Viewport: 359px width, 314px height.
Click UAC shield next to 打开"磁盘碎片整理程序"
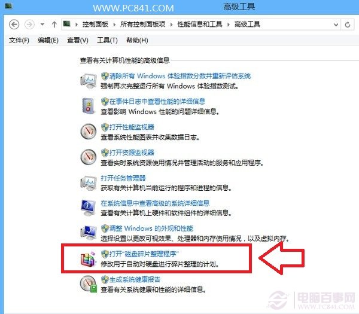click(x=105, y=254)
